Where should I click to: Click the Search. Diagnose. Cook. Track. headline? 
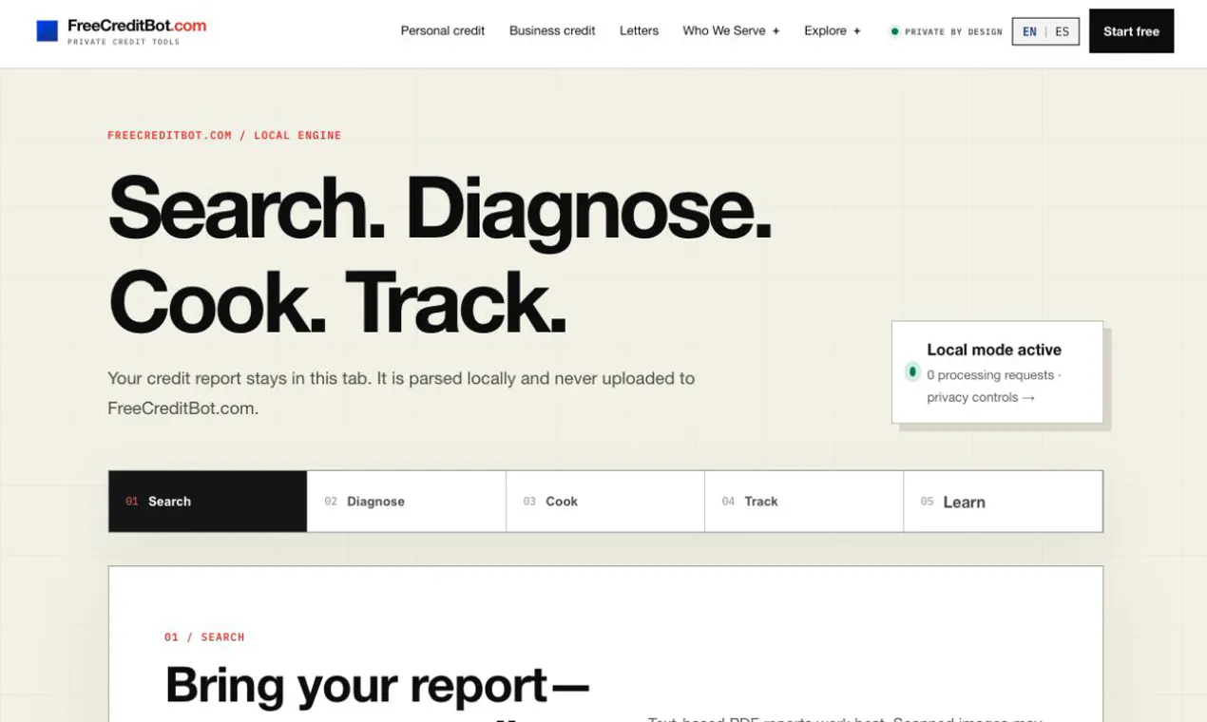pos(440,254)
